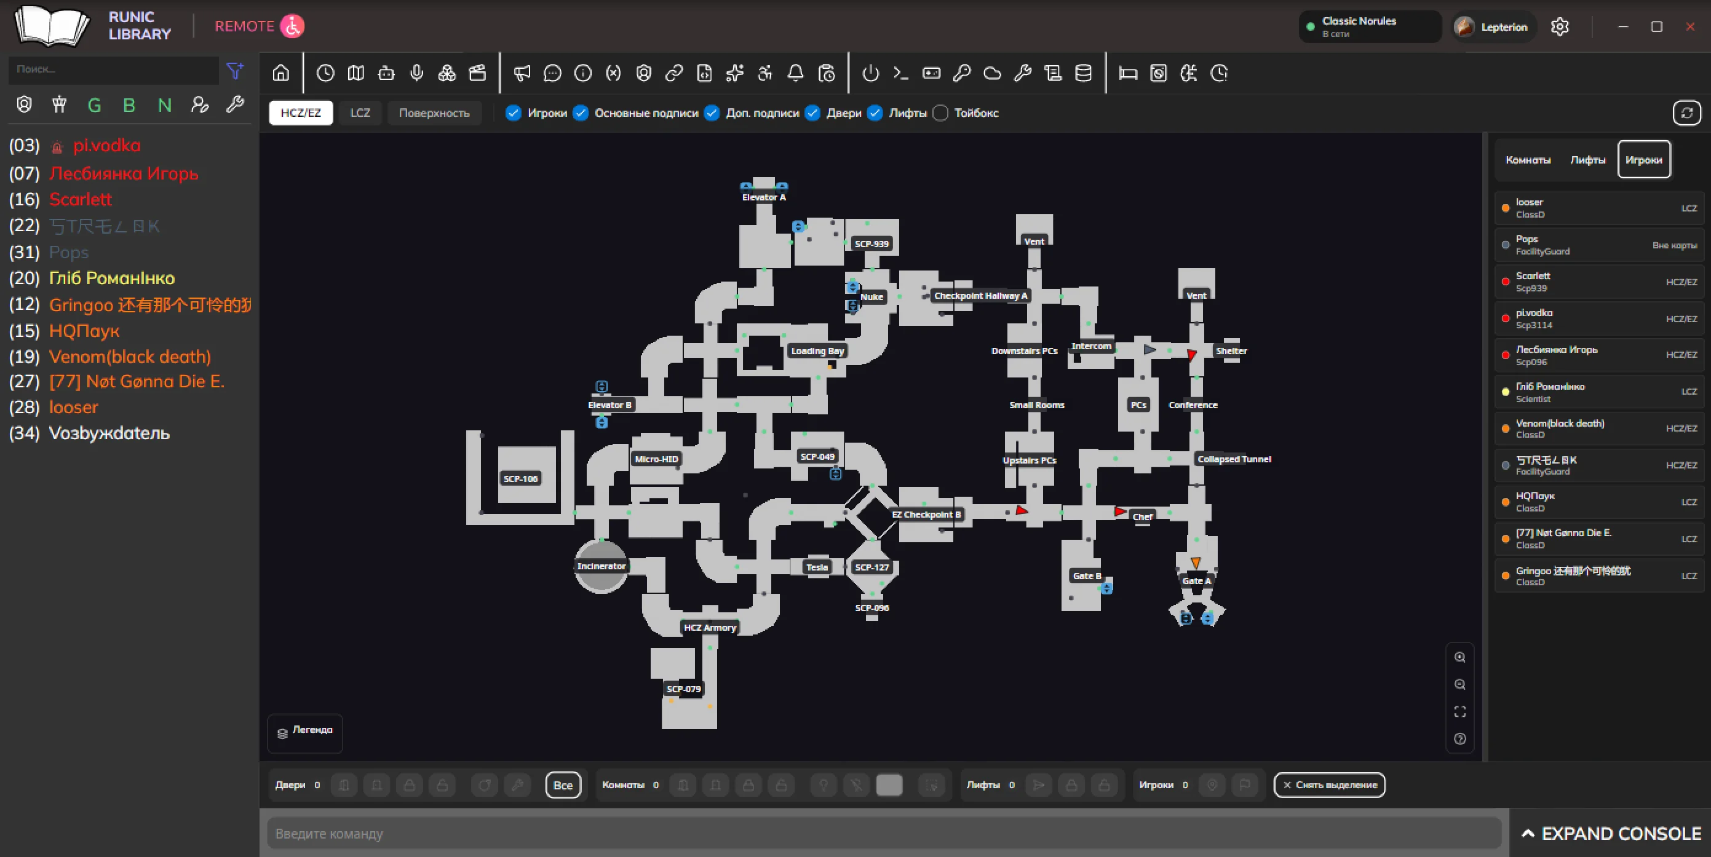1711x857 pixels.
Task: Click the info circle toolbar icon
Action: tap(583, 73)
